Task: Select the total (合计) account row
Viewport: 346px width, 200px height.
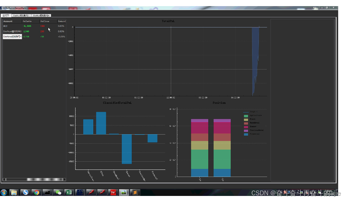Action: 34,26
